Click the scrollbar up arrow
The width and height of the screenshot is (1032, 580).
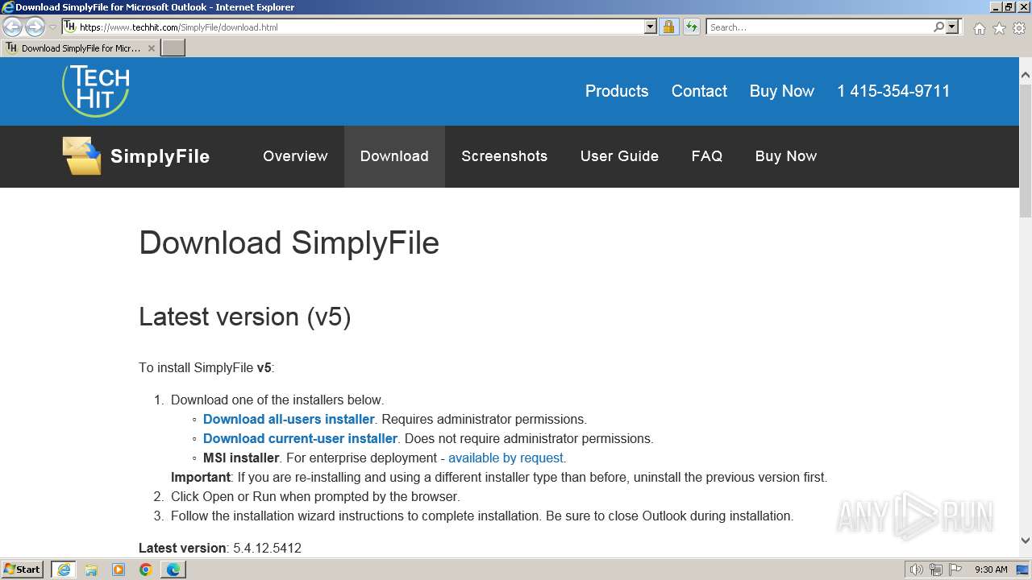[x=1026, y=76]
